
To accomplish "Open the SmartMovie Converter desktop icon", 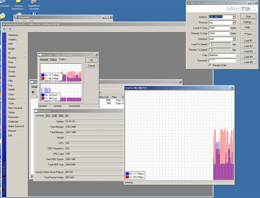I will (x=34, y=5).
